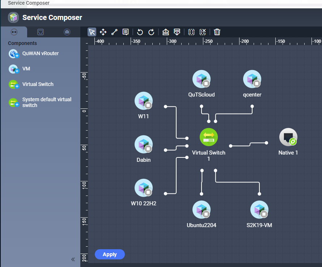
Task: Activate the selection pointer tool
Action: (x=92, y=32)
